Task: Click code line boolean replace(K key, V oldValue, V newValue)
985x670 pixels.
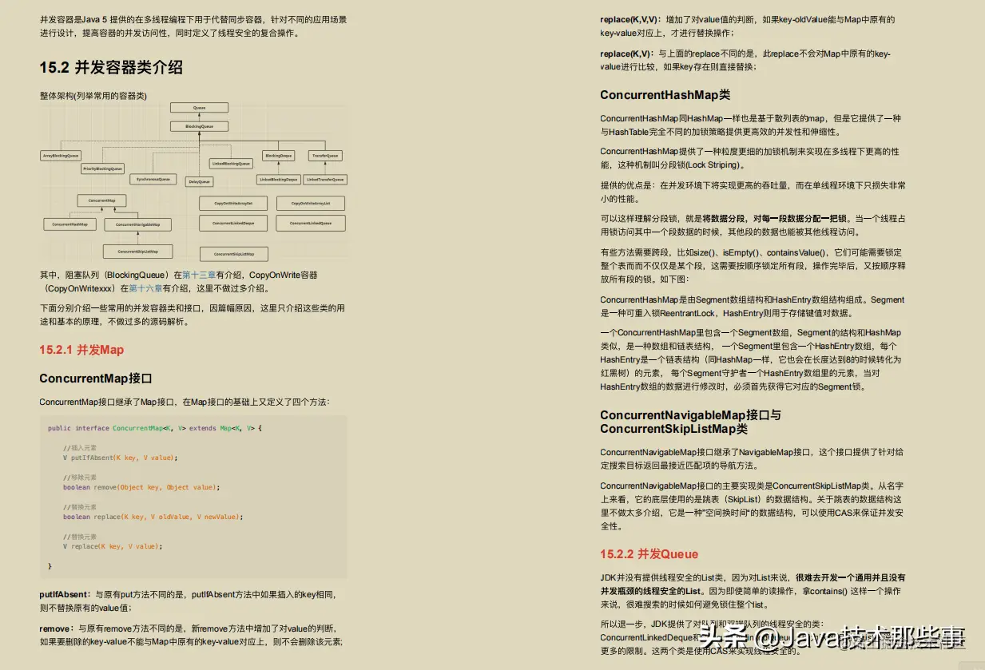Action: [153, 517]
